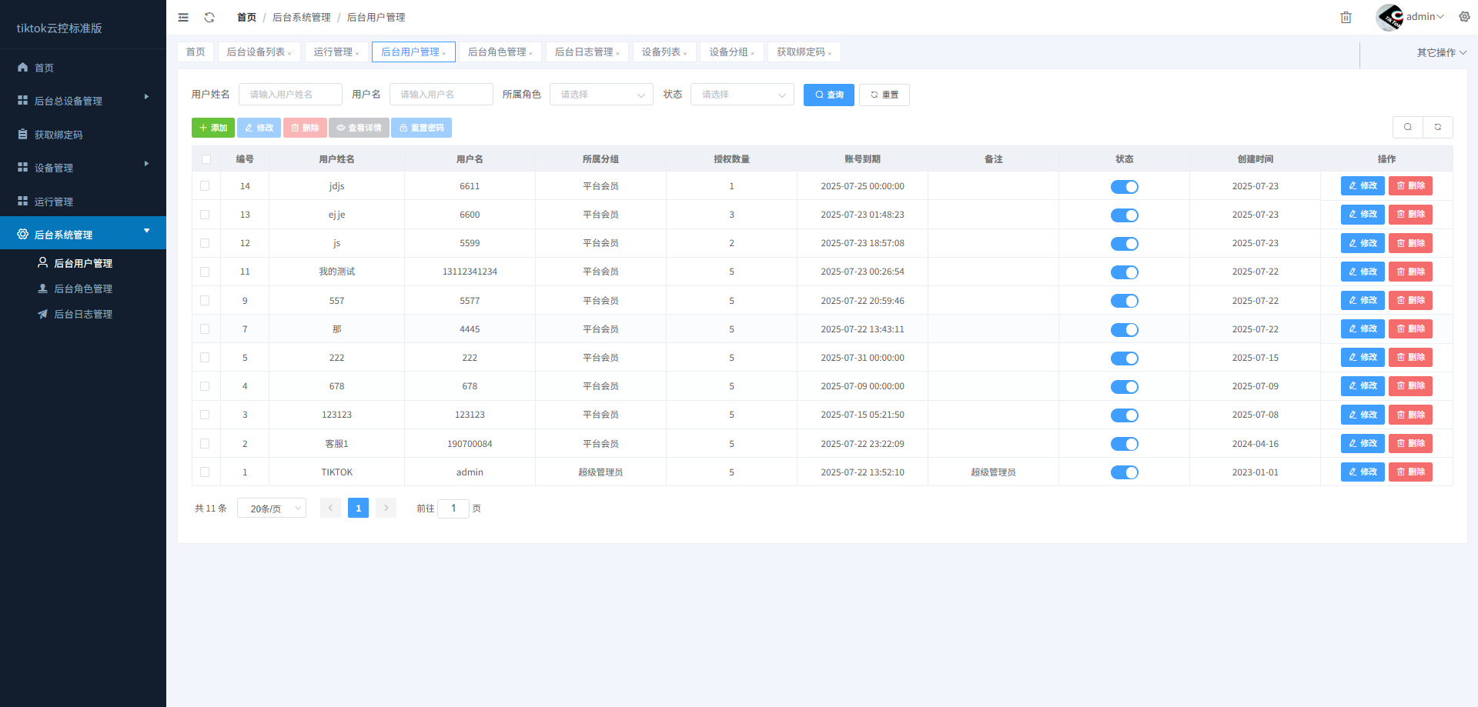1478x707 pixels.
Task: Go to 首页 via sidebar home icon
Action: 23,68
